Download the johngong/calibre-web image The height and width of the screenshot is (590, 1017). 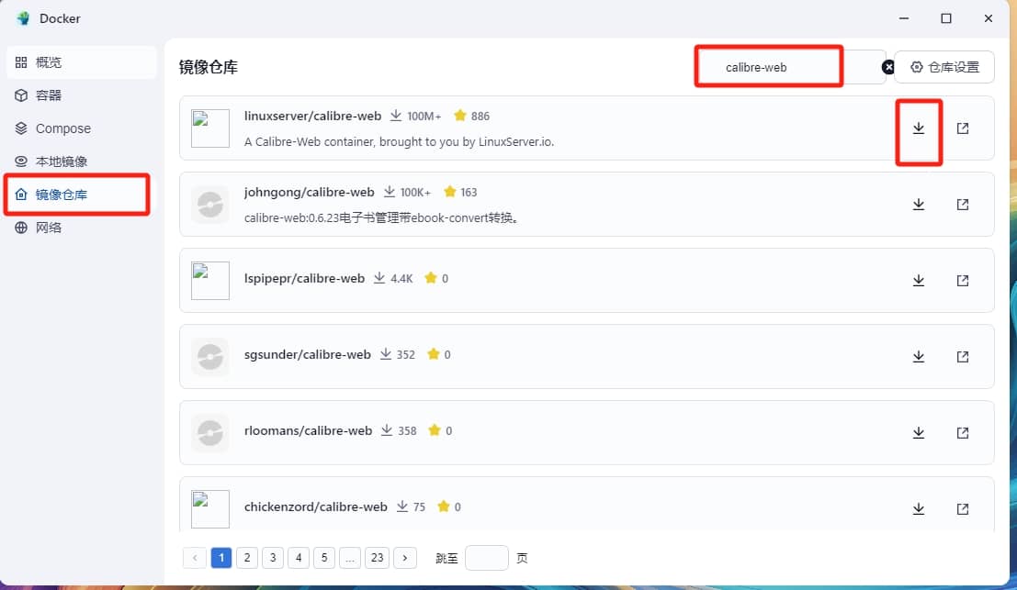[919, 205]
